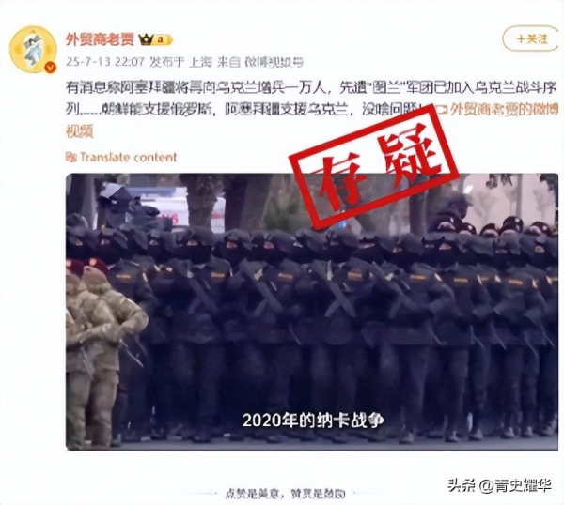Click the 头条 @青史耀华 watermark
The image size is (564, 505).
pos(500,486)
